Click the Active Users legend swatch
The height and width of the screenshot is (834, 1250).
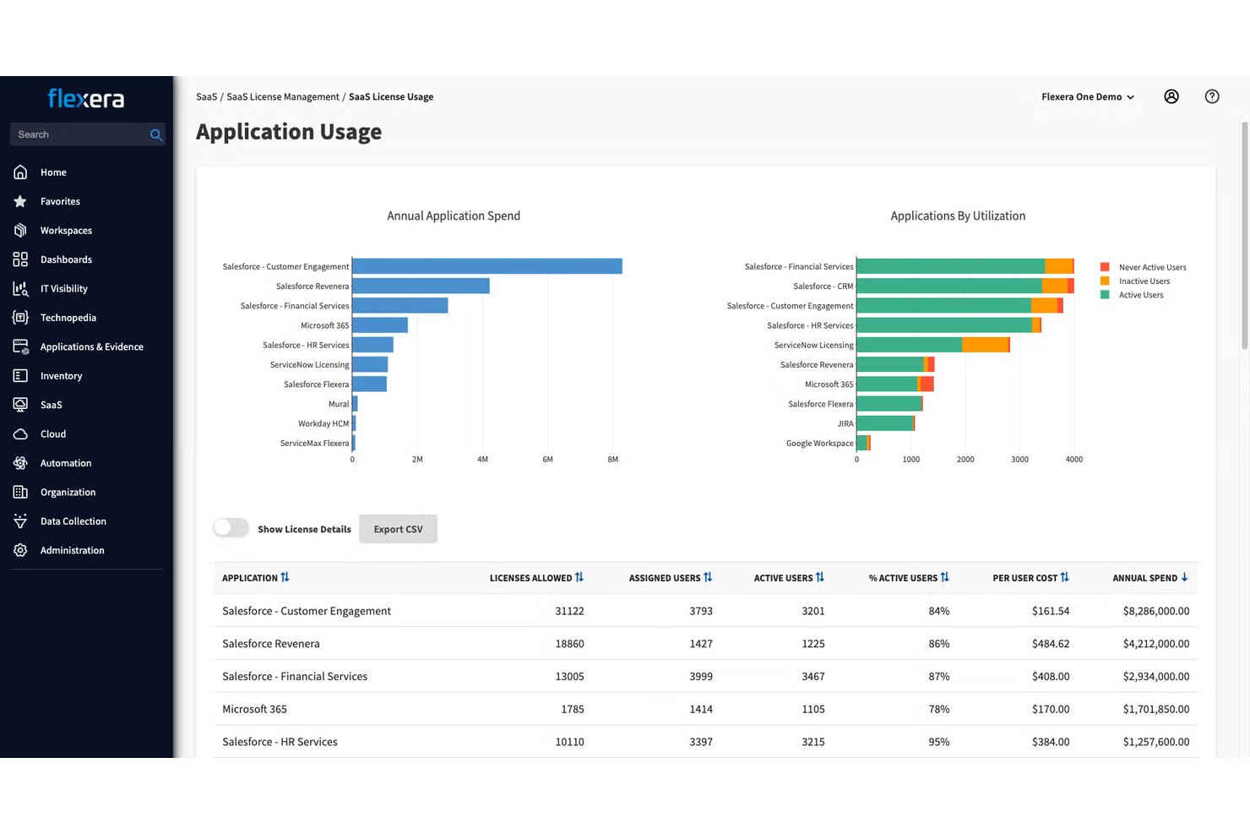pos(1105,295)
